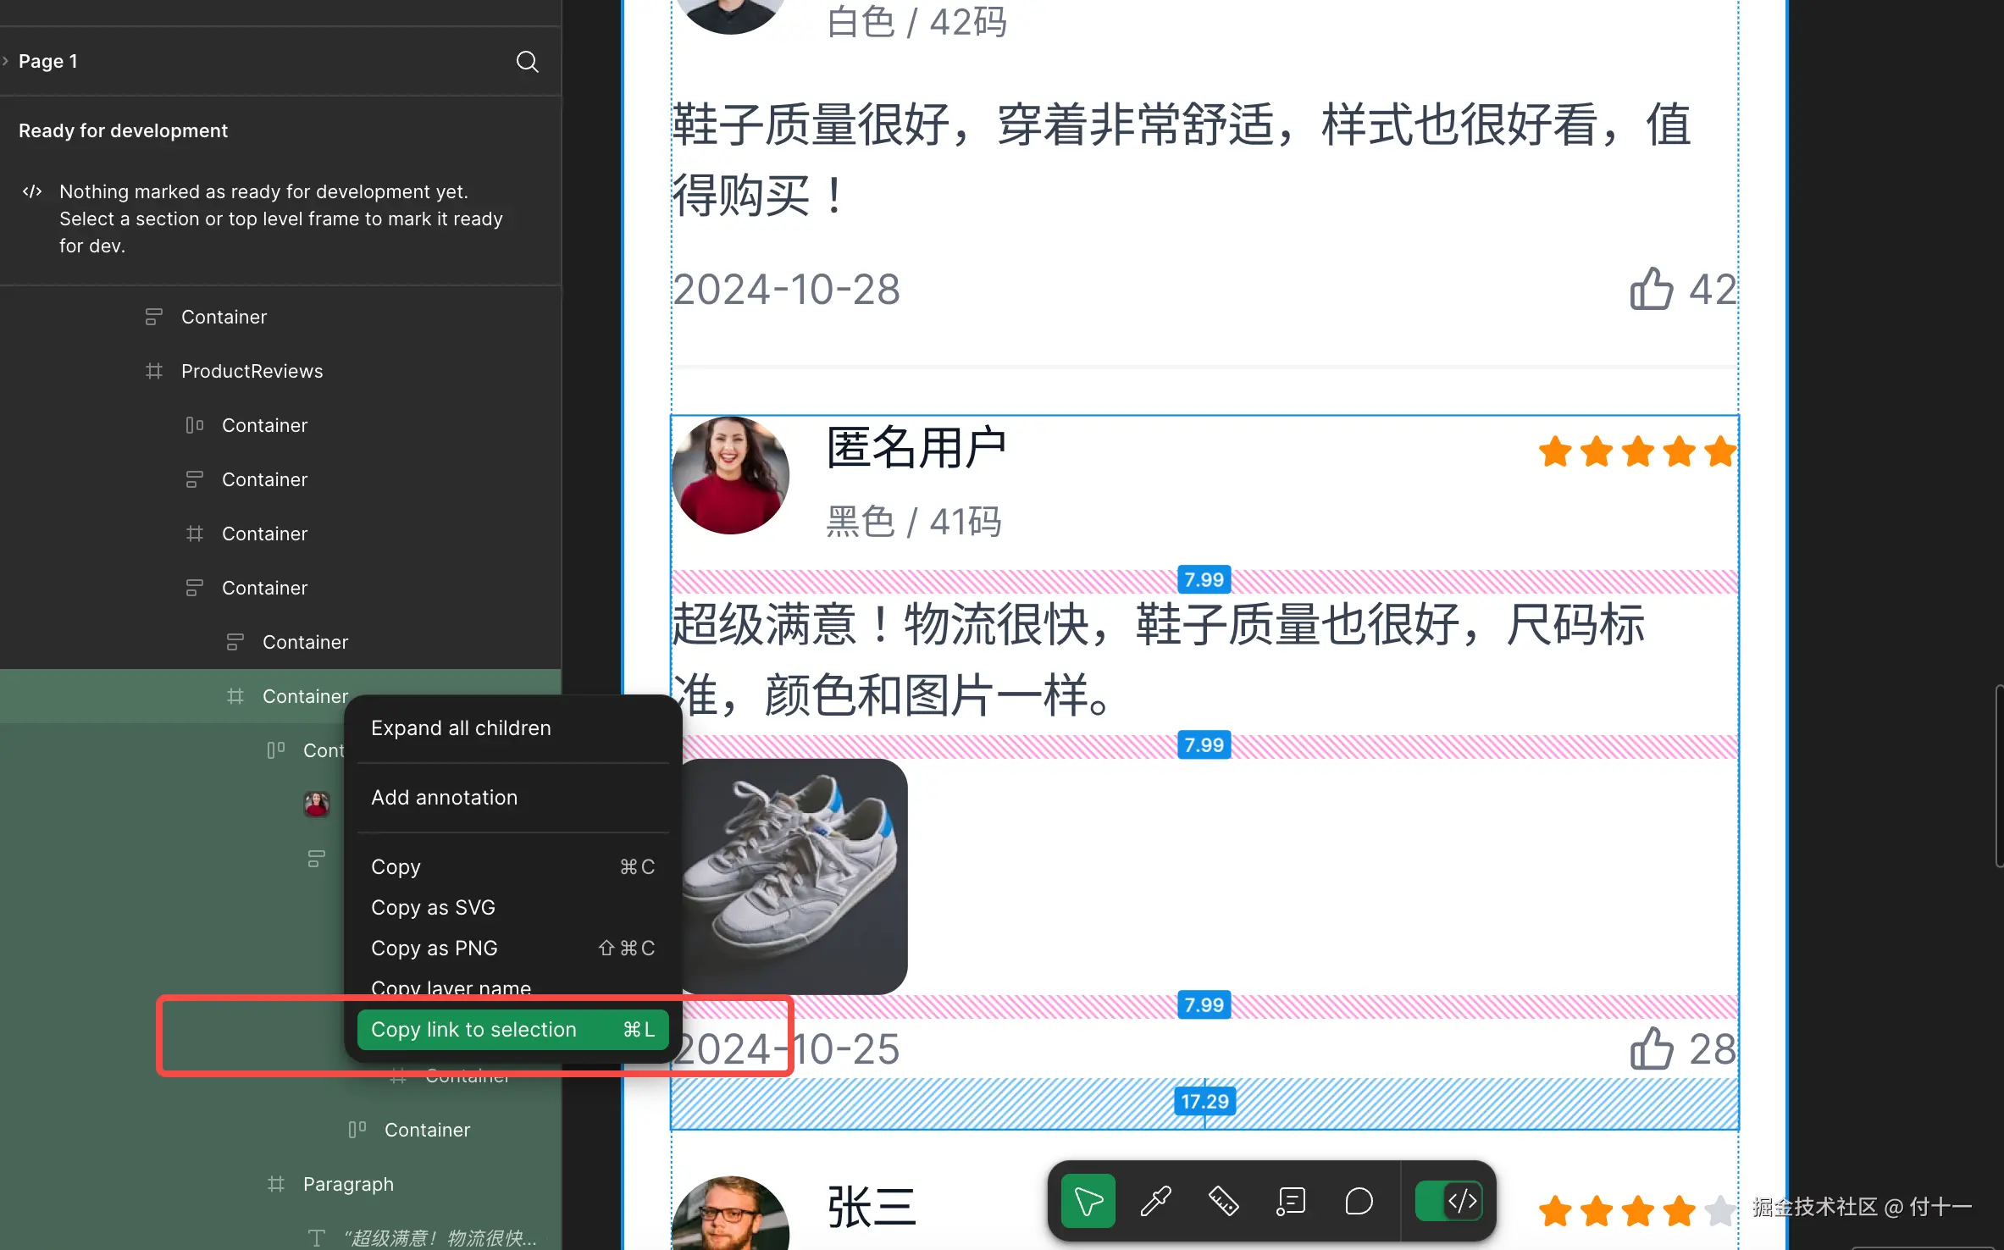Select the Comment bubble tool
The height and width of the screenshot is (1250, 2004).
click(1359, 1201)
